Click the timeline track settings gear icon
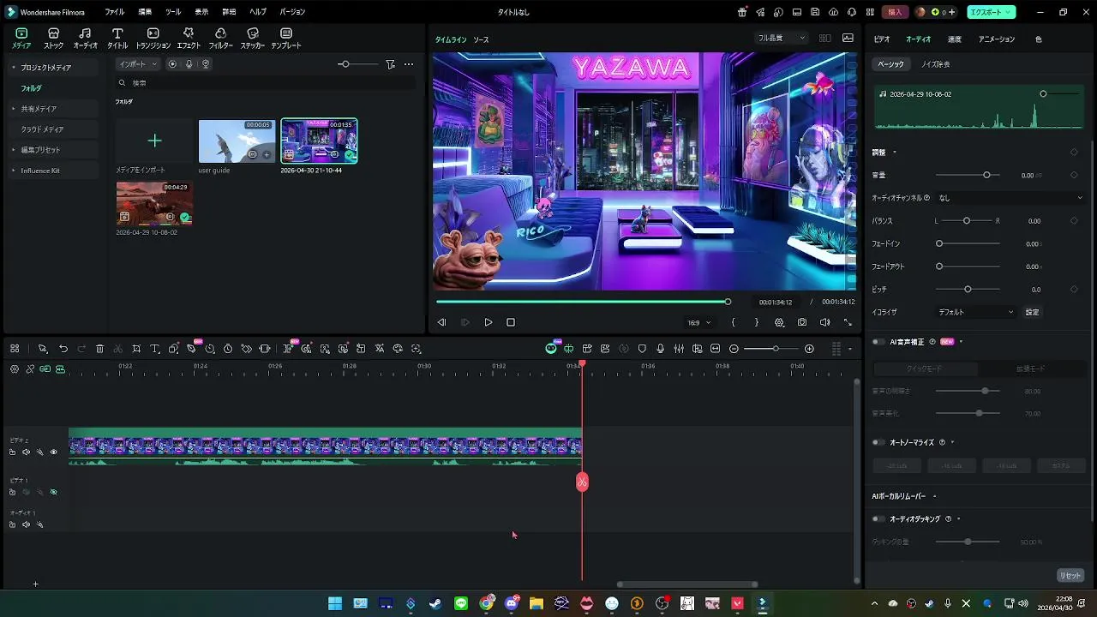This screenshot has width=1097, height=617. [x=15, y=369]
